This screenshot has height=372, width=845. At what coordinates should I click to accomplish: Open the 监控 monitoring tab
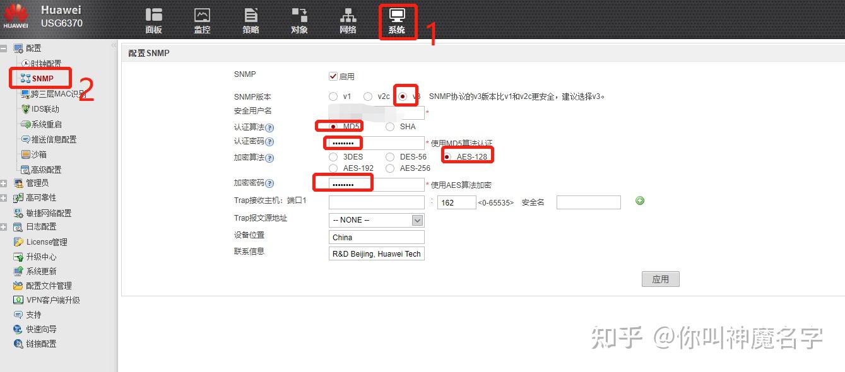click(x=202, y=21)
